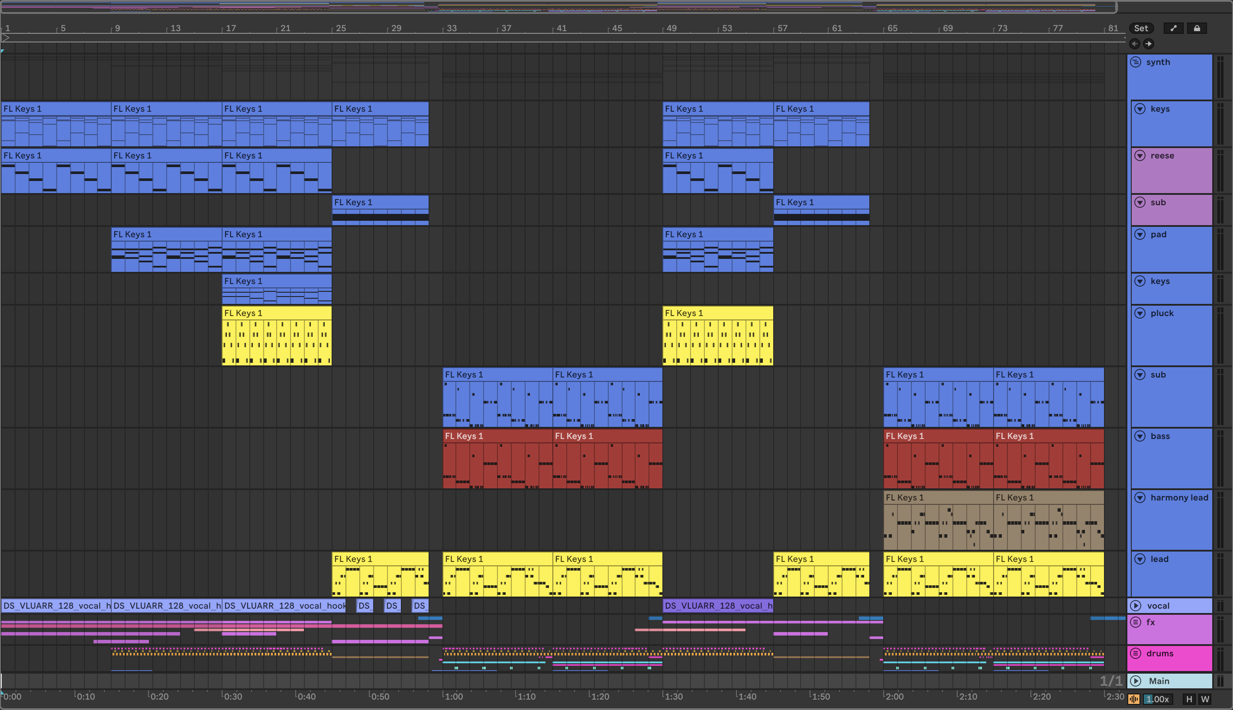Image resolution: width=1233 pixels, height=710 pixels.
Task: Collapse the harmony lead track
Action: click(1140, 497)
